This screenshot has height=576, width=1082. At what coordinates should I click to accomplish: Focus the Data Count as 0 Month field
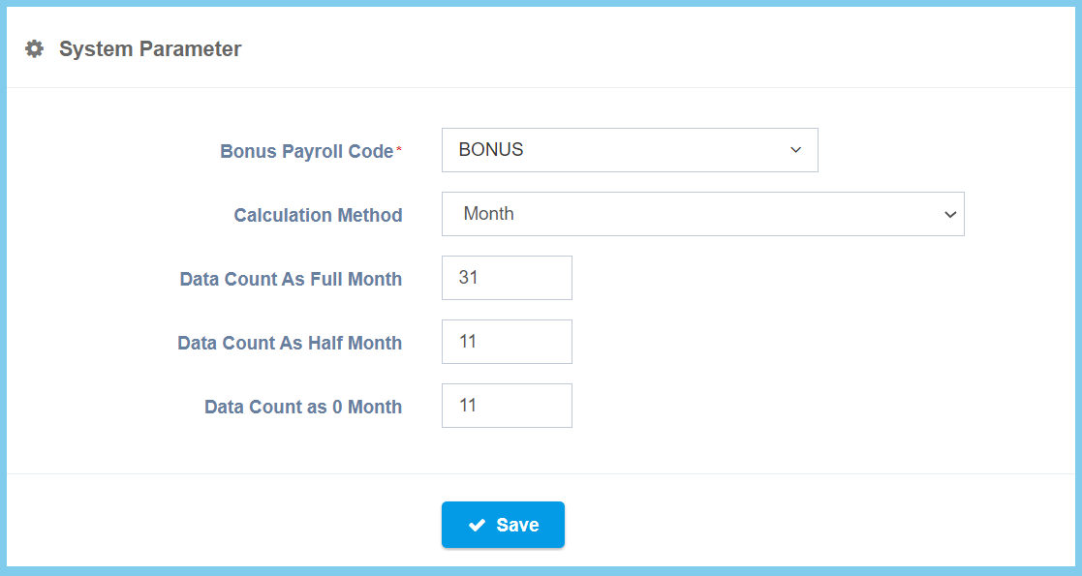point(507,406)
